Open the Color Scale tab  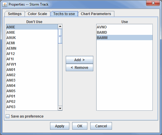(x=37, y=14)
